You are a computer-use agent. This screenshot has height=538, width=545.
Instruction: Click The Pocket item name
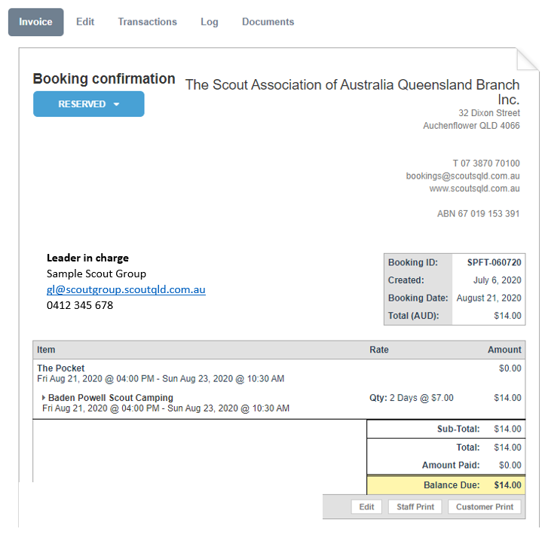(61, 368)
